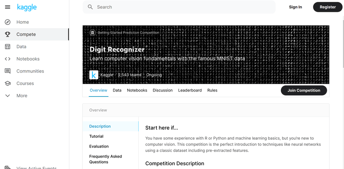Click the 'Overview' panel header
This screenshot has height=169, width=344.
[206, 110]
